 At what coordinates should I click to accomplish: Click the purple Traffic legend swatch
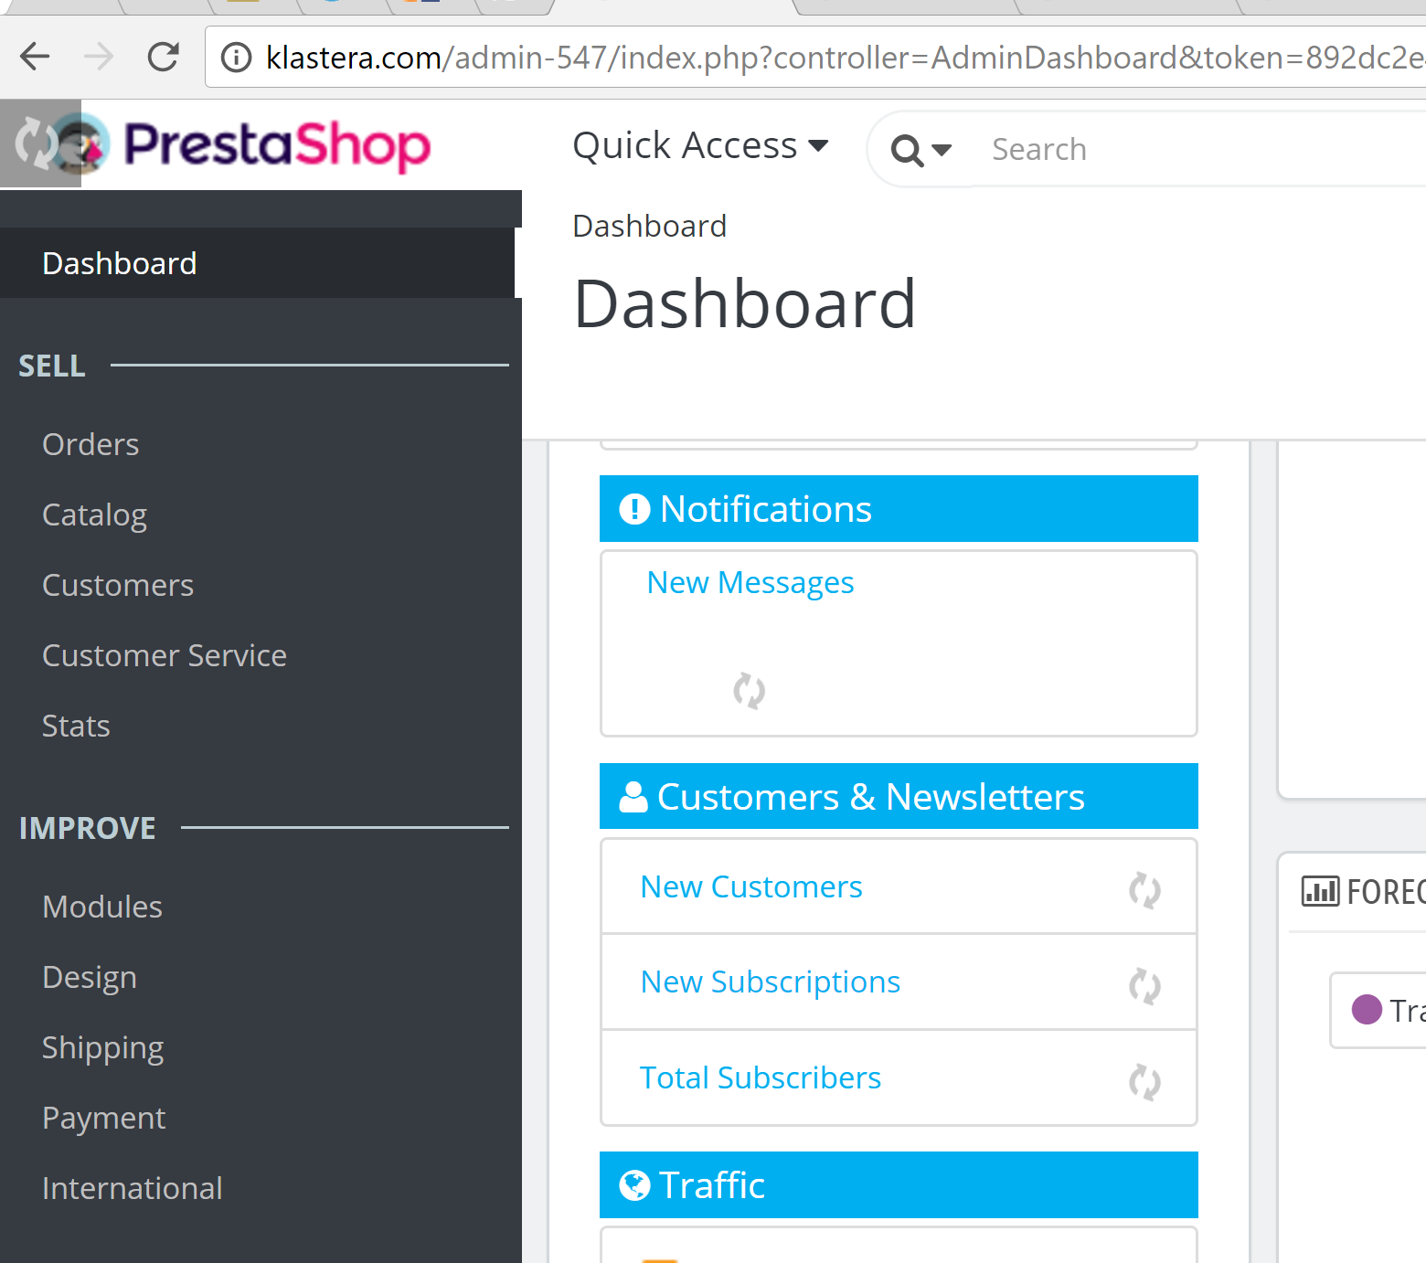[1367, 1010]
